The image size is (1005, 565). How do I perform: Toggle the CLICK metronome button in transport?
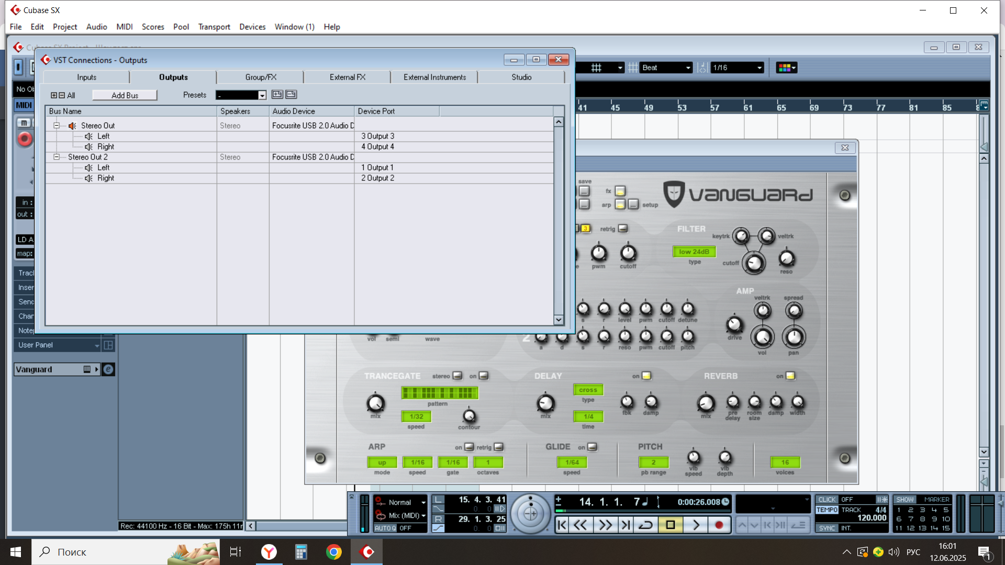(x=827, y=500)
